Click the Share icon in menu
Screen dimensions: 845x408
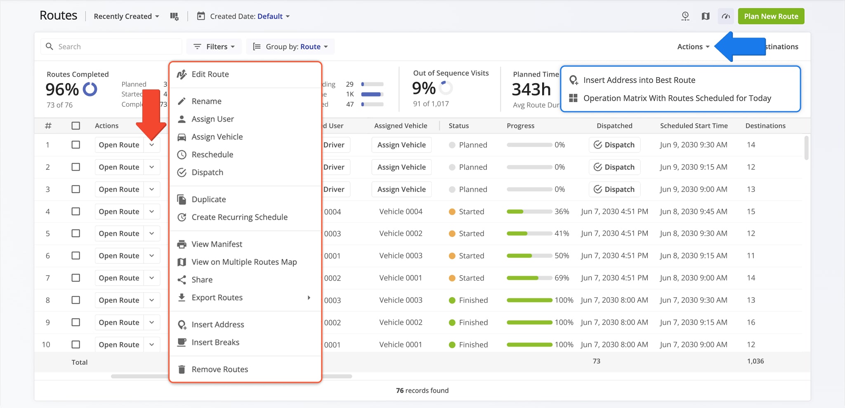(x=182, y=280)
